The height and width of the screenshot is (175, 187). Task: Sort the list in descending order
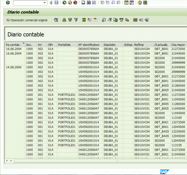point(70,20)
